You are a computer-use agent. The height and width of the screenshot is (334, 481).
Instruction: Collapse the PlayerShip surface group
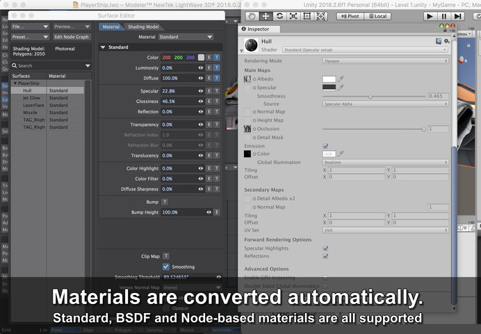point(15,83)
